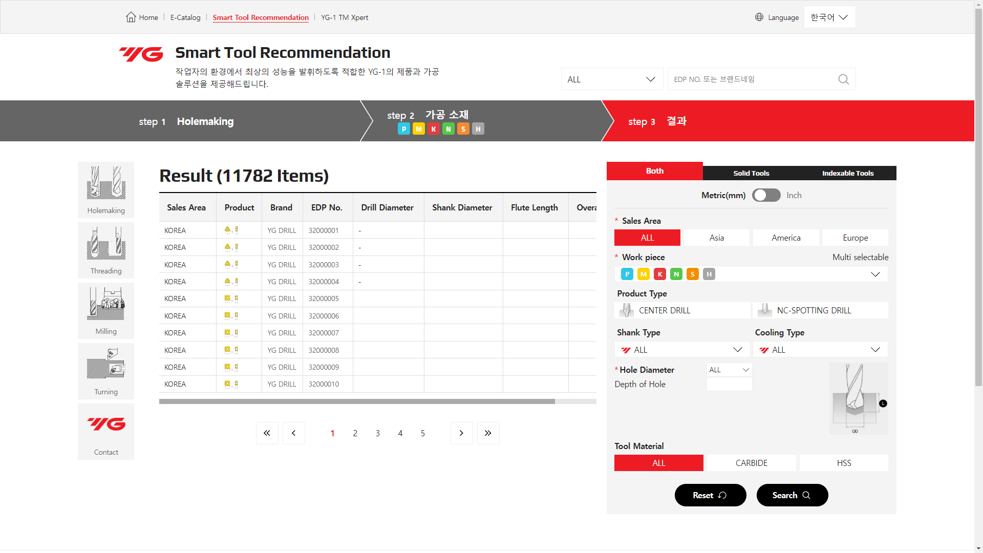Screen dimensions: 983x553
Task: Open YG-1 TM Xpert link
Action: 345,17
